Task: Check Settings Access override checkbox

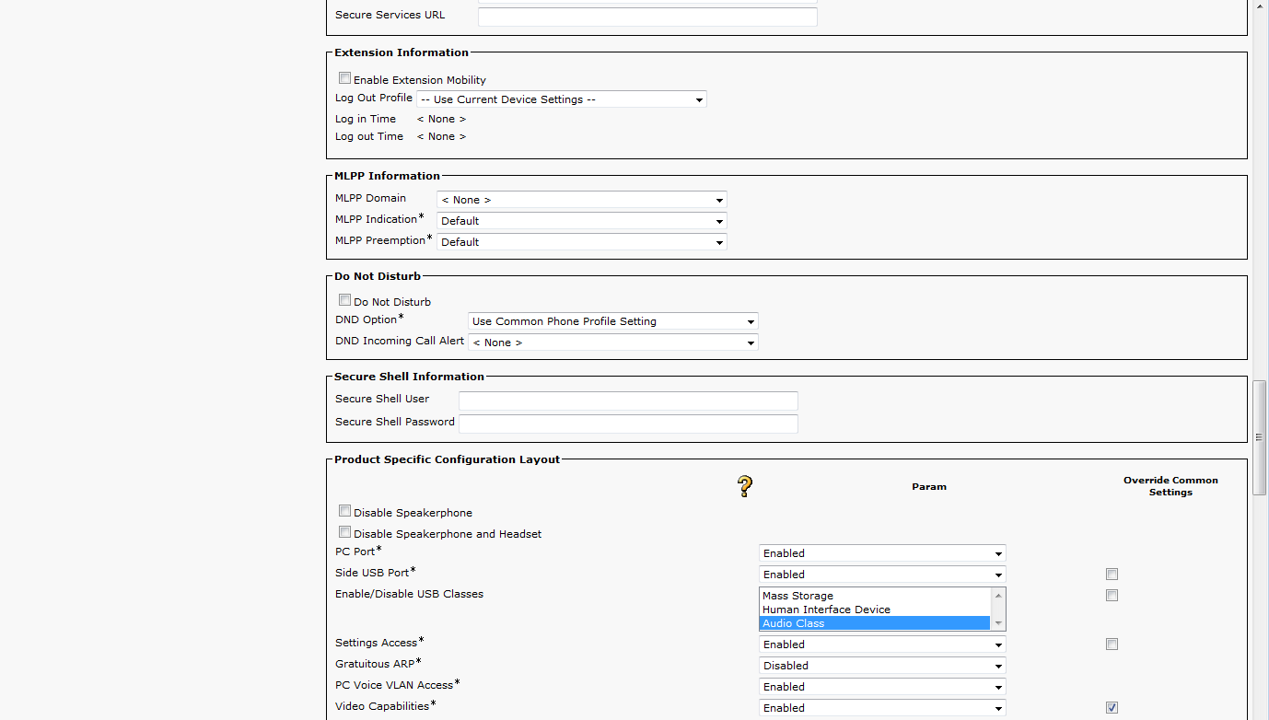Action: [x=1112, y=644]
